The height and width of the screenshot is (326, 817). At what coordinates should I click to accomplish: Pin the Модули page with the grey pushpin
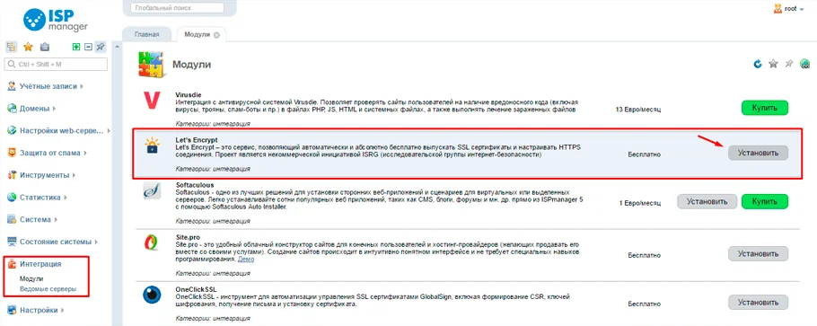(789, 64)
